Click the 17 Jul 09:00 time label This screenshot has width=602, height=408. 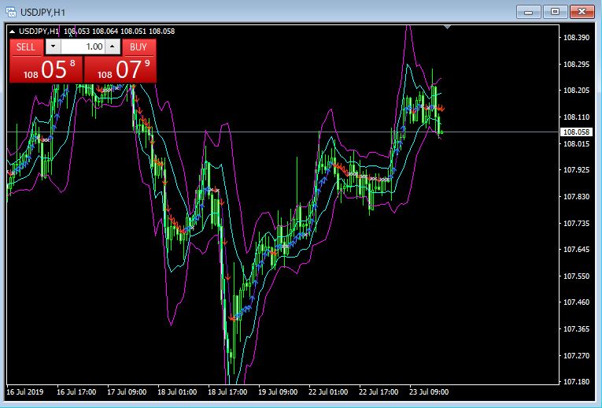coord(127,392)
